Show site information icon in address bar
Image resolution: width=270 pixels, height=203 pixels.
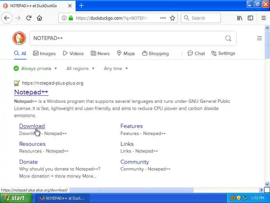point(64,18)
